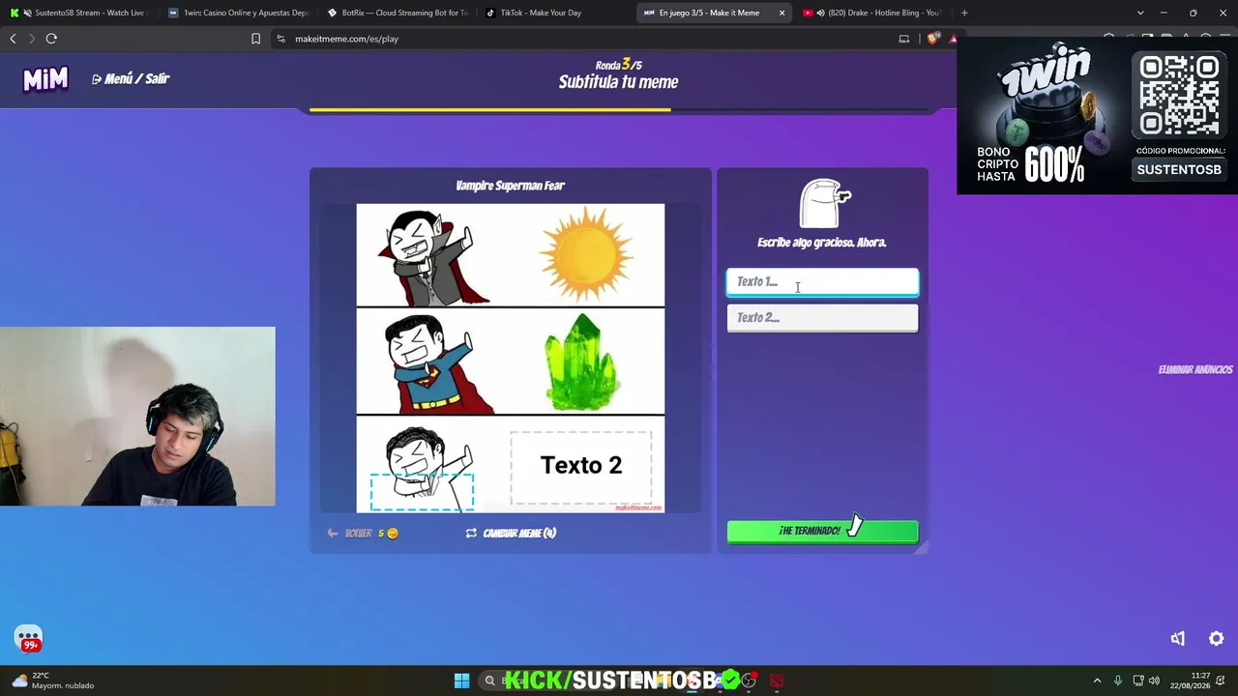Image resolution: width=1238 pixels, height=696 pixels.
Task: Click the "Escribe algo gracioso. Ahora." prompt
Action: [822, 243]
